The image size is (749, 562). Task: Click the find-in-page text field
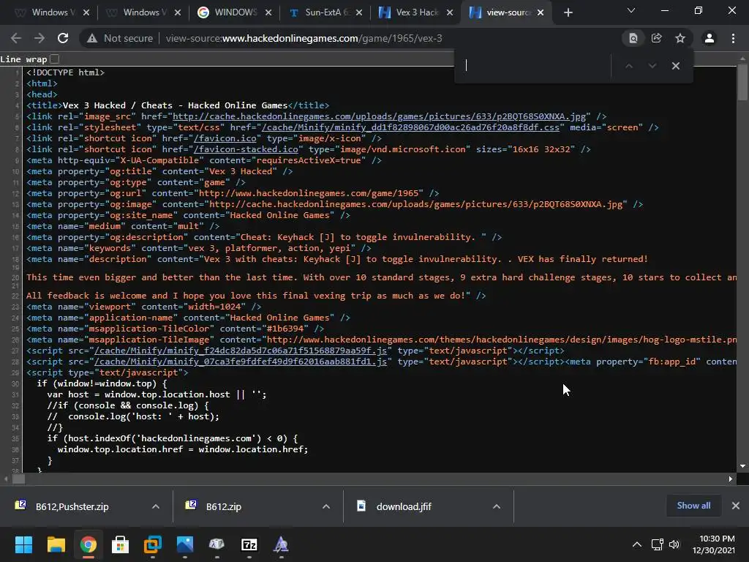[535, 66]
